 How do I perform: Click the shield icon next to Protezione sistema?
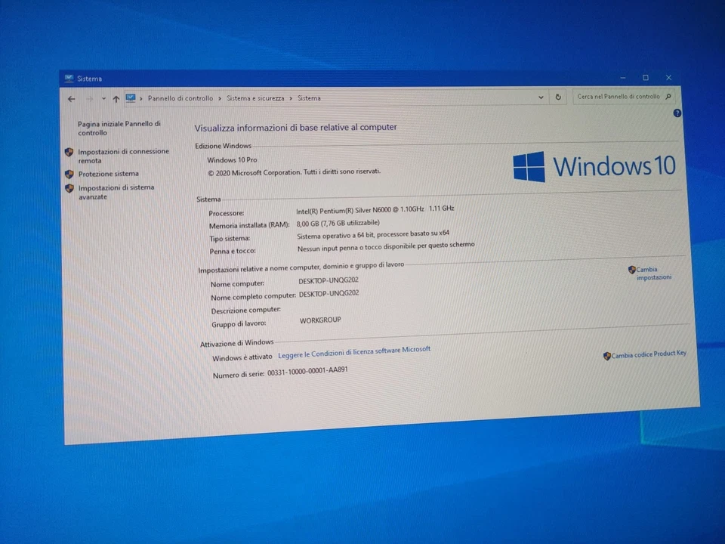[x=69, y=173]
